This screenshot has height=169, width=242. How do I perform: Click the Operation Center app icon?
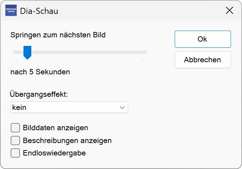(x=11, y=11)
